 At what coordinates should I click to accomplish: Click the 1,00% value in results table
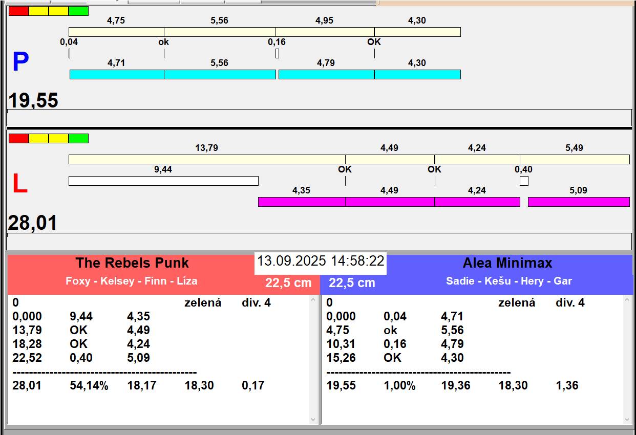click(x=399, y=386)
